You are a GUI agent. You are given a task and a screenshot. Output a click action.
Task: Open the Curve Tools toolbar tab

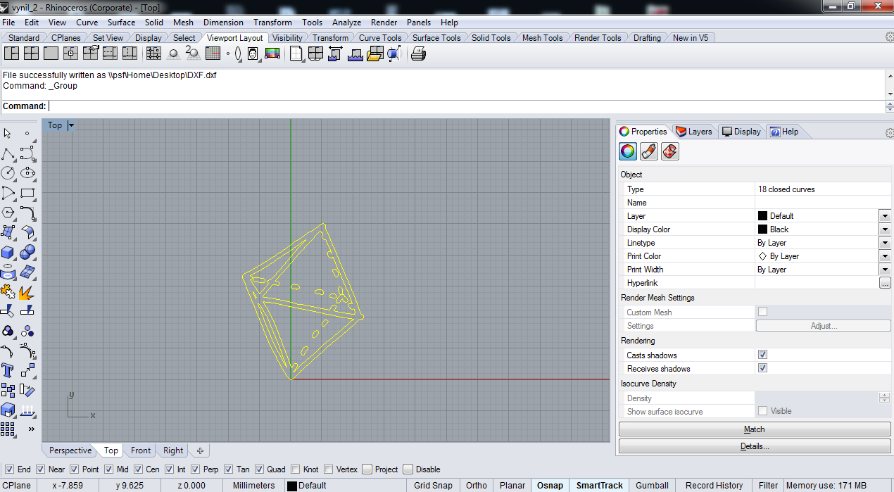pos(380,38)
